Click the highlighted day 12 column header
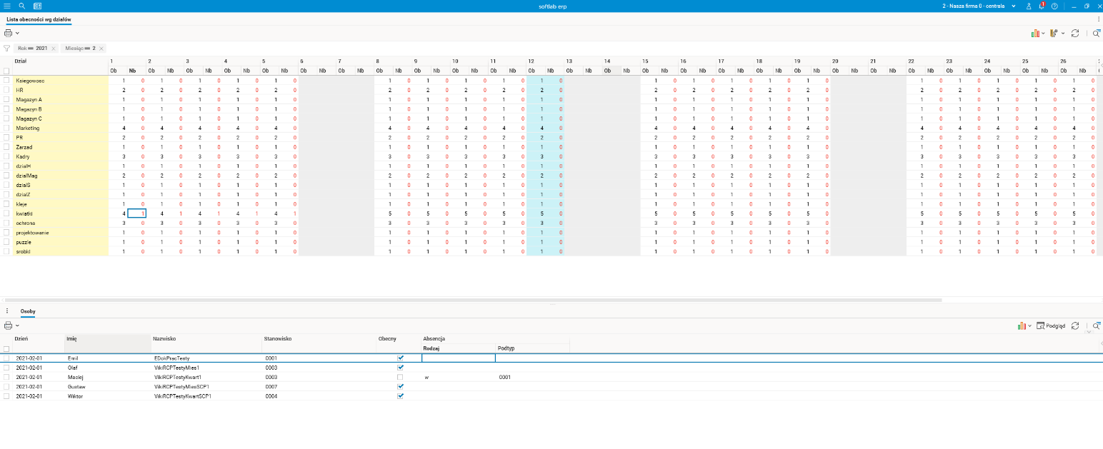This screenshot has height=449, width=1103. (546, 61)
